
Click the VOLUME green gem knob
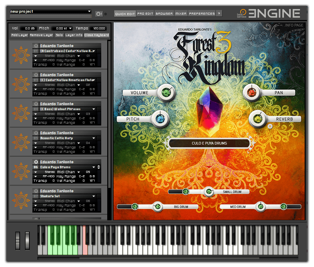pyautogui.click(x=166, y=93)
